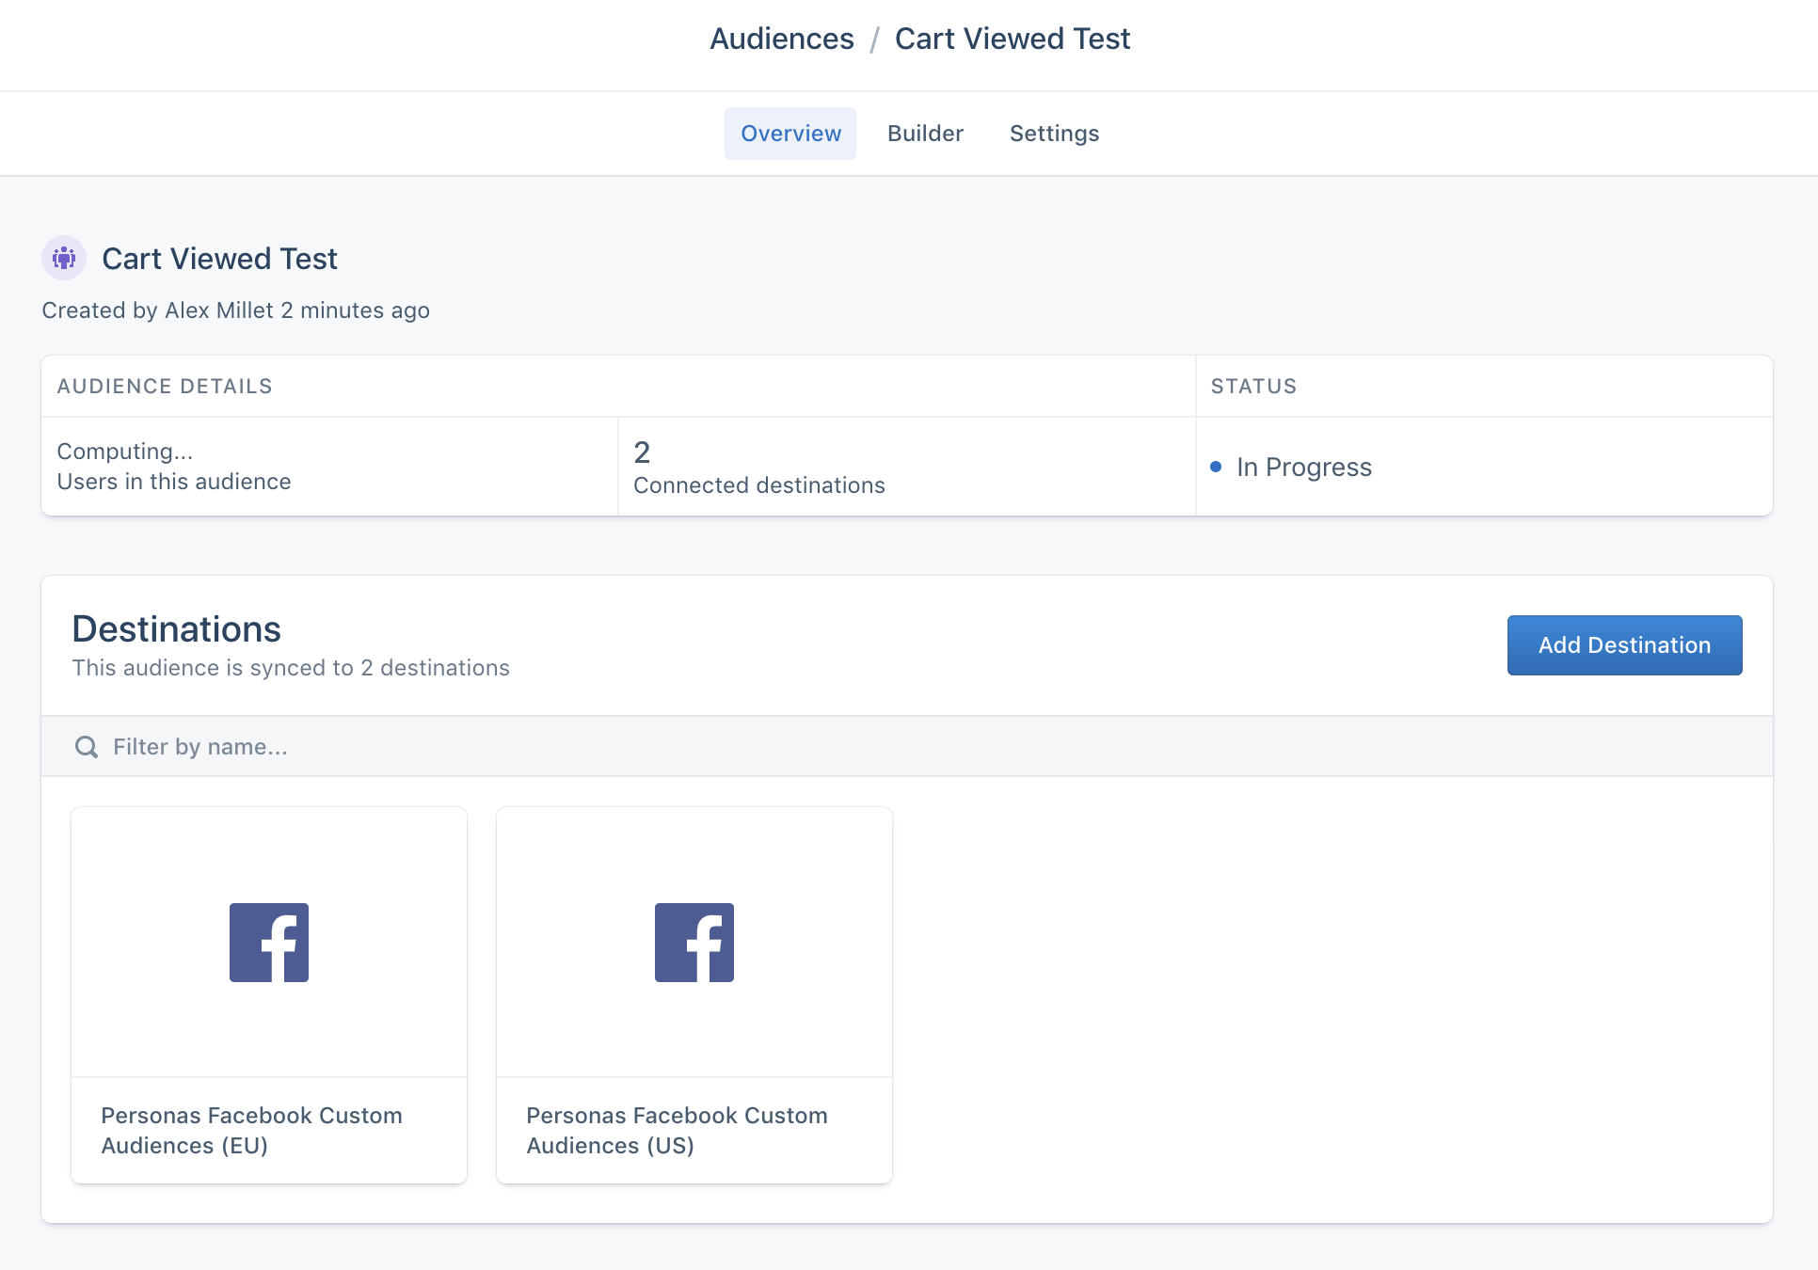This screenshot has width=1818, height=1270.
Task: Open Personas Facebook Custom Audiences (US)
Action: 694,995
